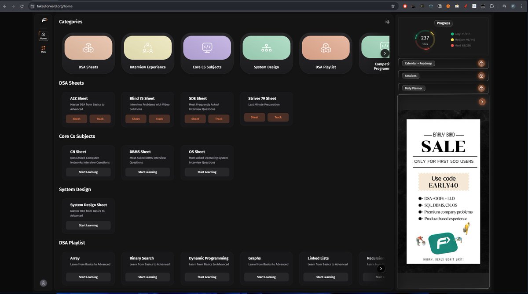Click the Competitive Programming code icon

pyautogui.click(x=385, y=45)
